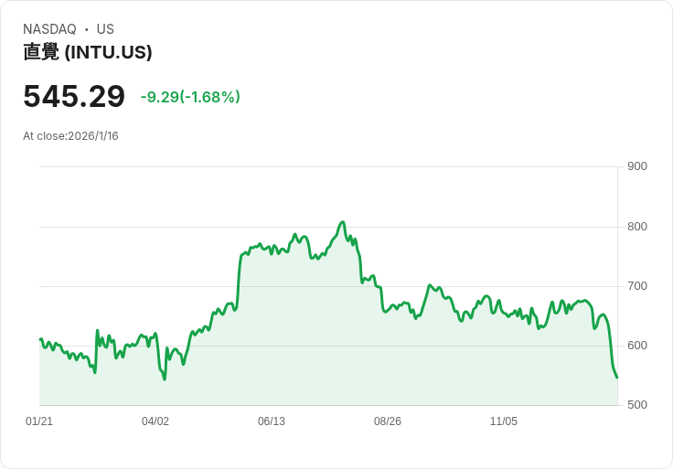
Task: Click the price line's dip just before 04/02
Action: (x=165, y=378)
